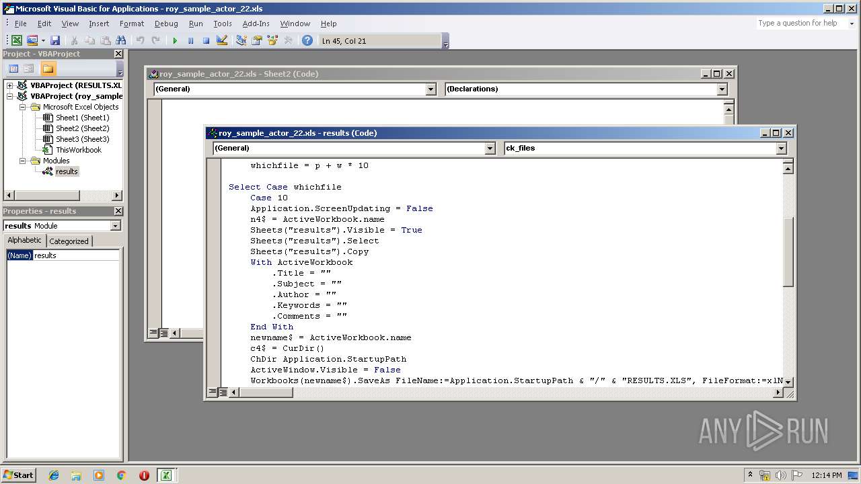Open Chrome from the taskbar
The height and width of the screenshot is (484, 861).
tap(121, 475)
